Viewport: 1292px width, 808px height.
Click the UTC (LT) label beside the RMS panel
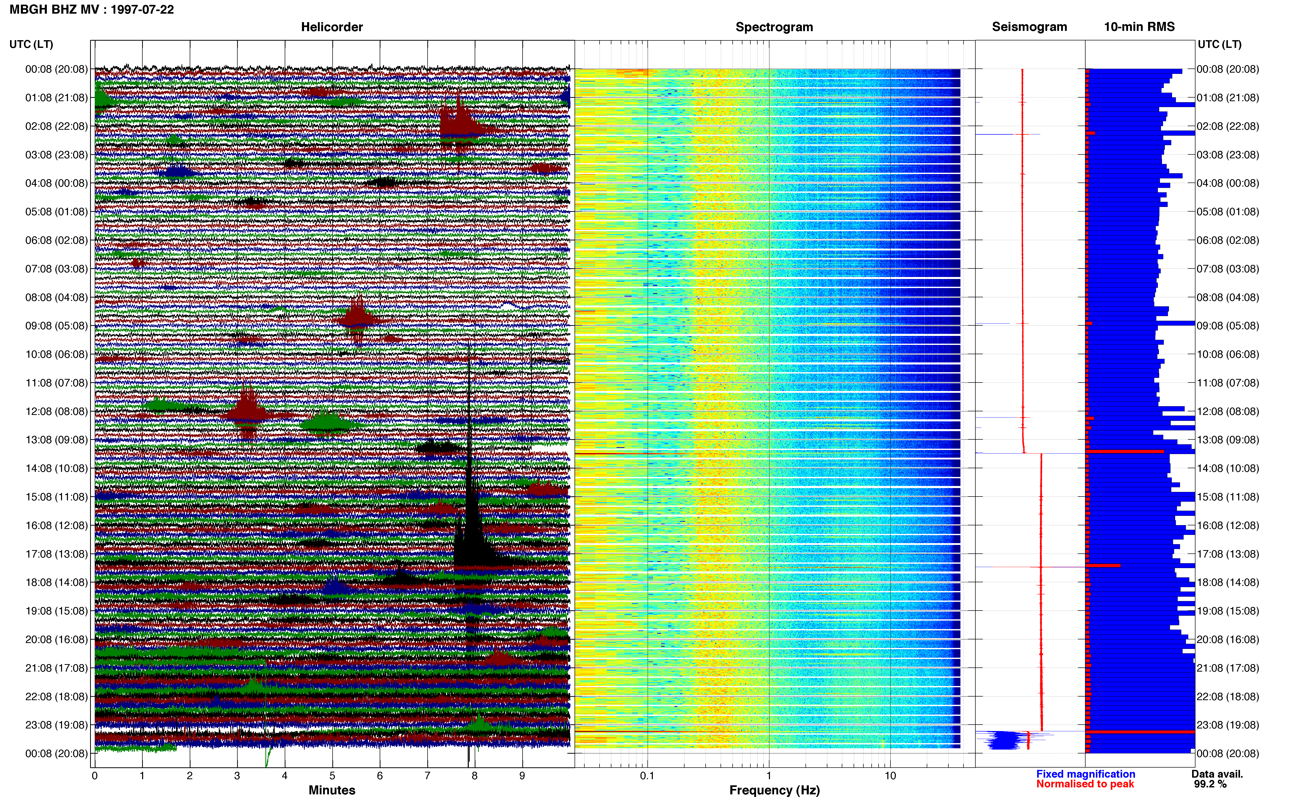click(x=1219, y=44)
